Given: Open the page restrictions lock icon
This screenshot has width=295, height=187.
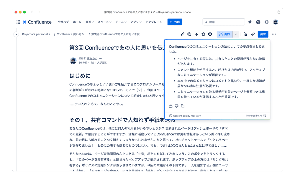Looking at the screenshot, I should (x=245, y=34).
